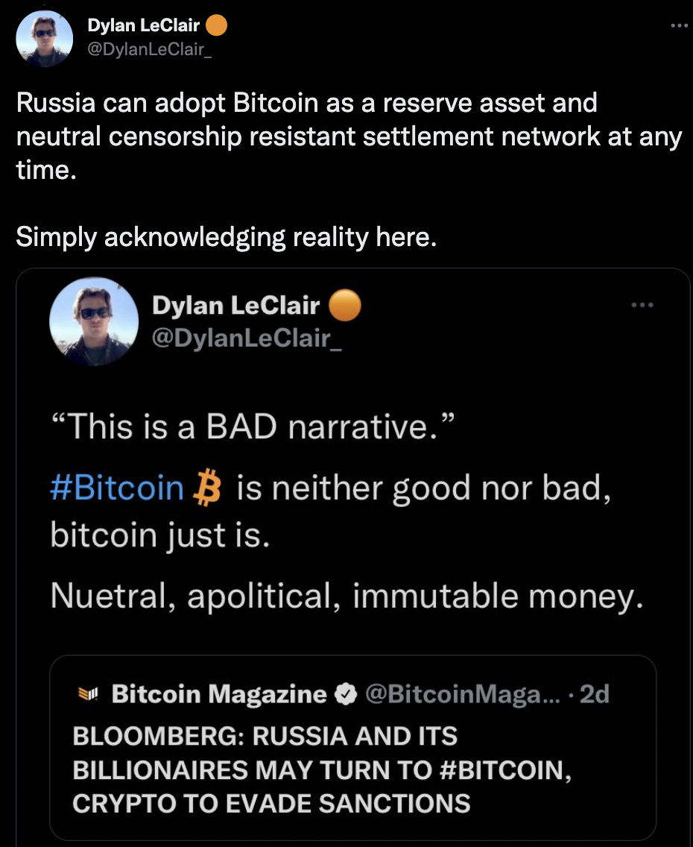The width and height of the screenshot is (693, 847).
Task: Open the Bitcoin Magazine account name
Action: (x=219, y=695)
